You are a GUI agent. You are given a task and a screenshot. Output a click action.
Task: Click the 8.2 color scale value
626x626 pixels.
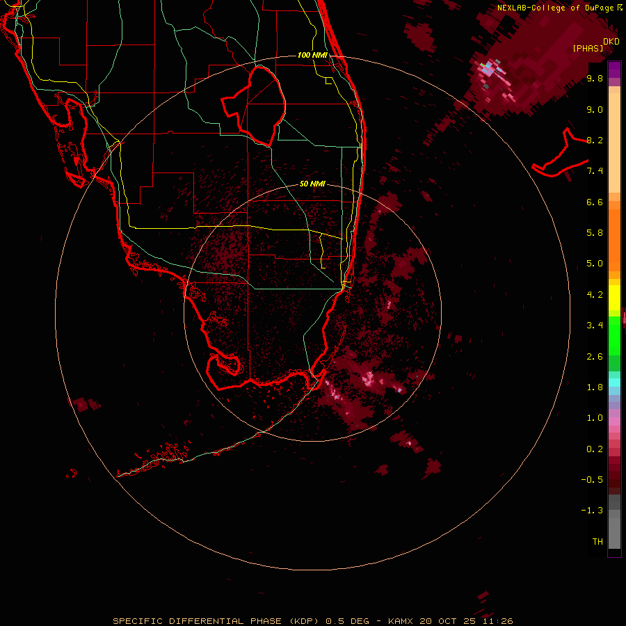(595, 140)
